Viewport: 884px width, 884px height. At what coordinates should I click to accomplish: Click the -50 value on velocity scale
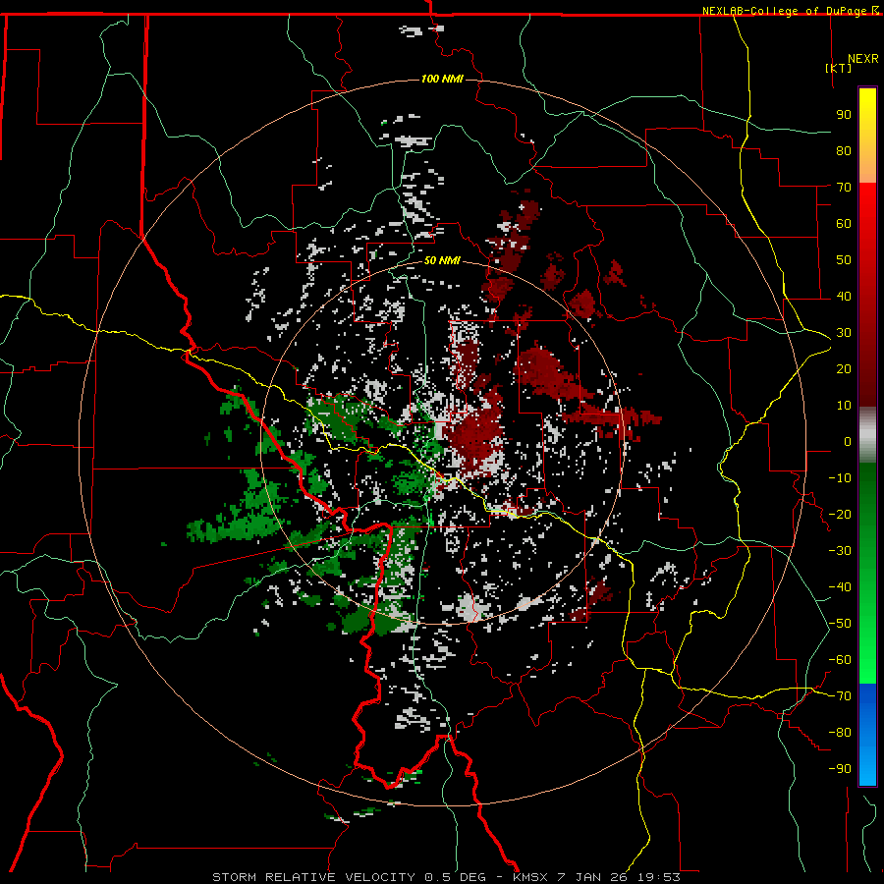(840, 624)
